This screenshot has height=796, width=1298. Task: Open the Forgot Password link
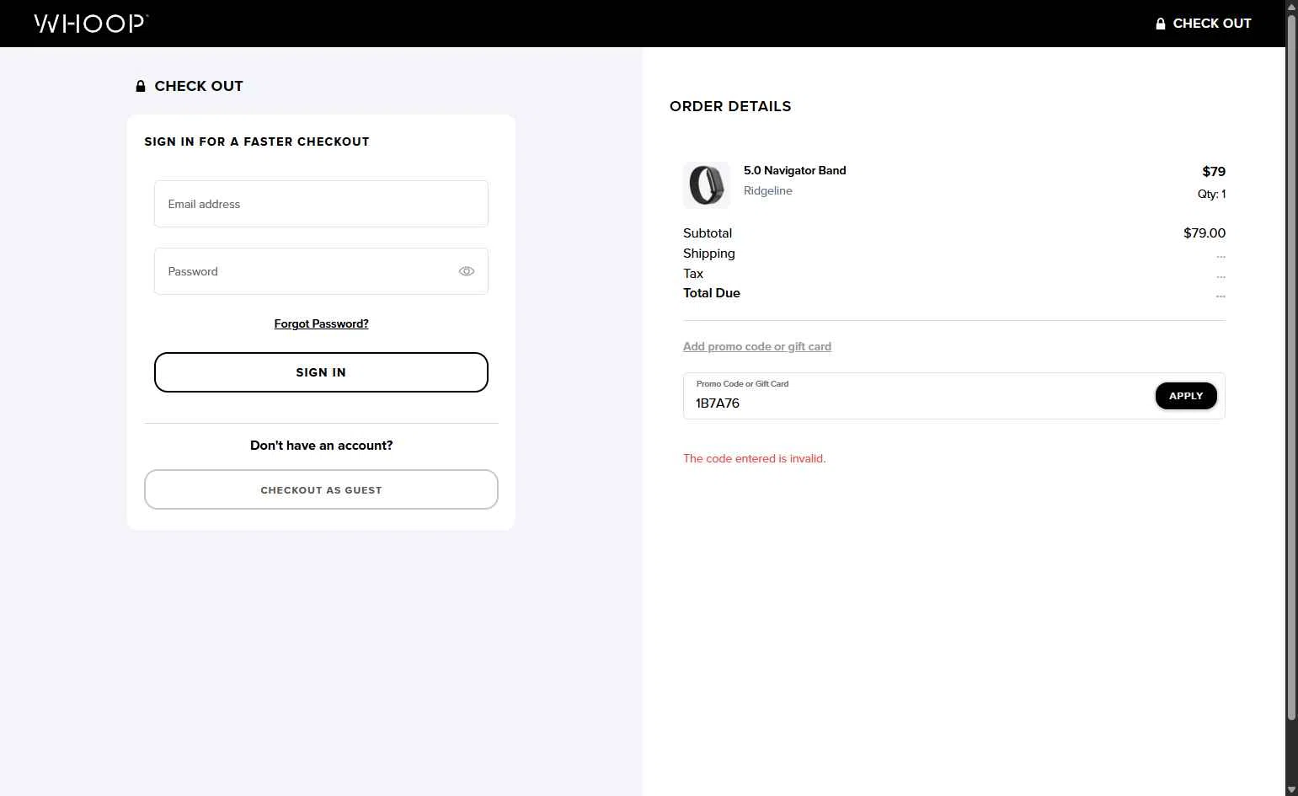(321, 323)
